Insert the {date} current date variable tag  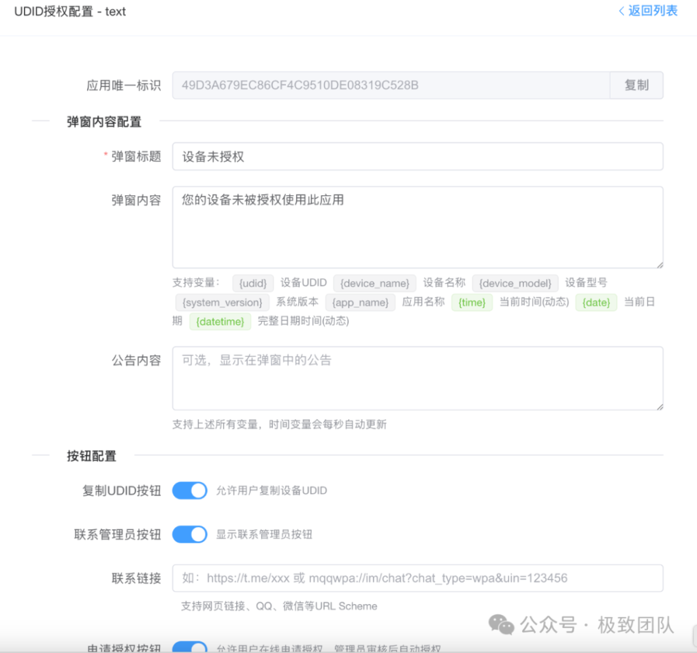pyautogui.click(x=596, y=302)
